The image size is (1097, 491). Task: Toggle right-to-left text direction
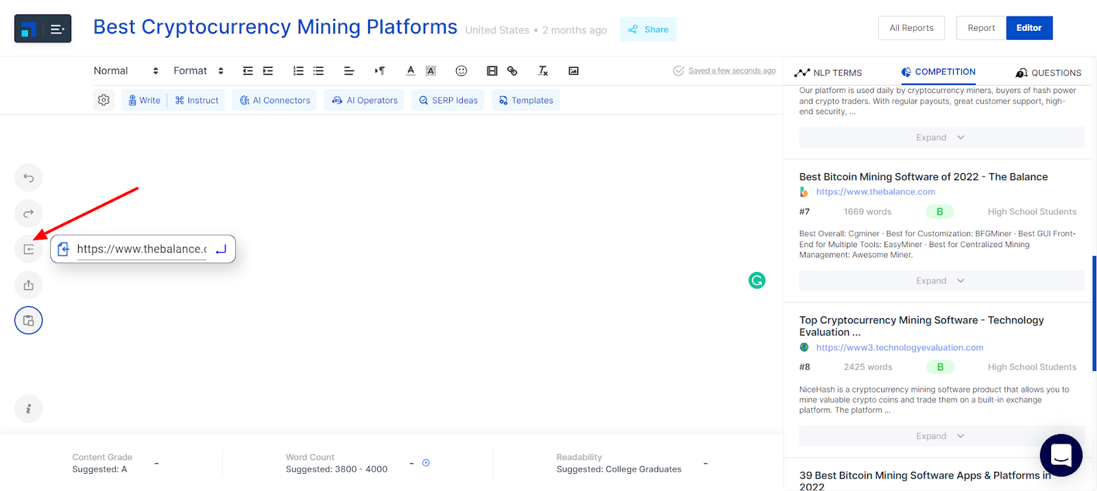click(379, 71)
